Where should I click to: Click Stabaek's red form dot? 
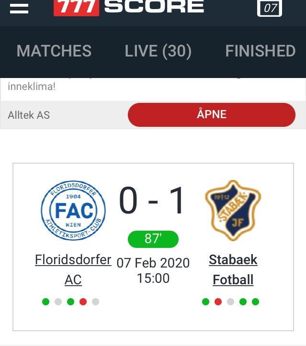(218, 301)
